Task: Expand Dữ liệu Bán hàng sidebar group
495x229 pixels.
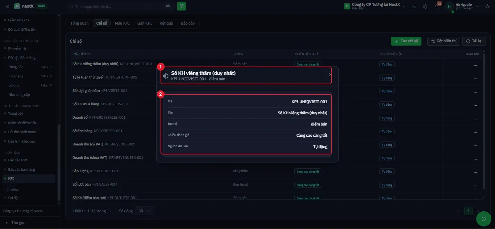Action: pyautogui.click(x=22, y=58)
